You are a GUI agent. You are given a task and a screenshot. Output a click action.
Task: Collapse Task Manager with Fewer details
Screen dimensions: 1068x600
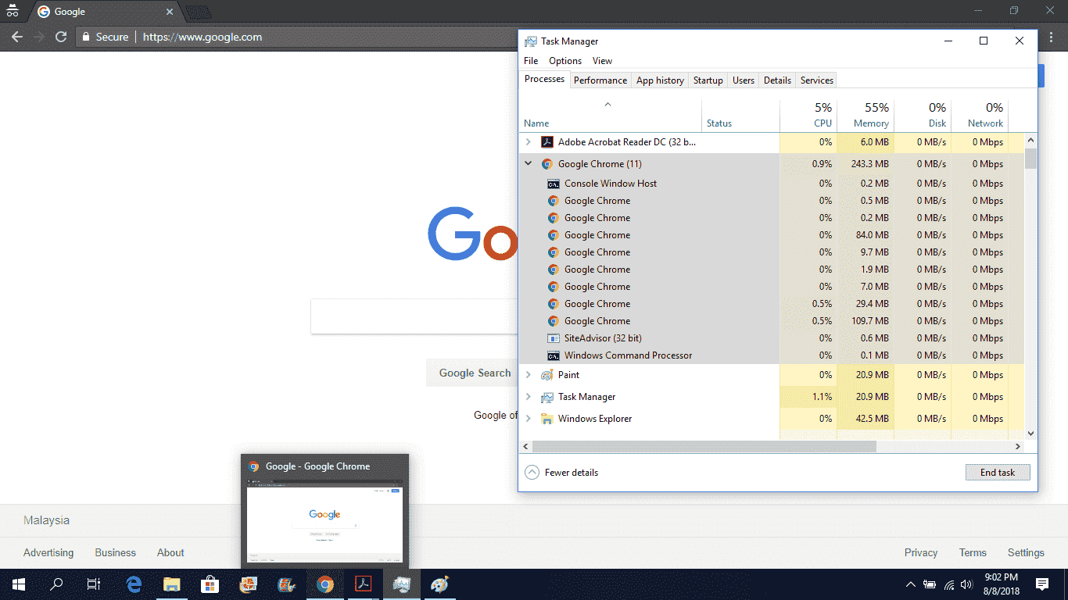click(561, 473)
